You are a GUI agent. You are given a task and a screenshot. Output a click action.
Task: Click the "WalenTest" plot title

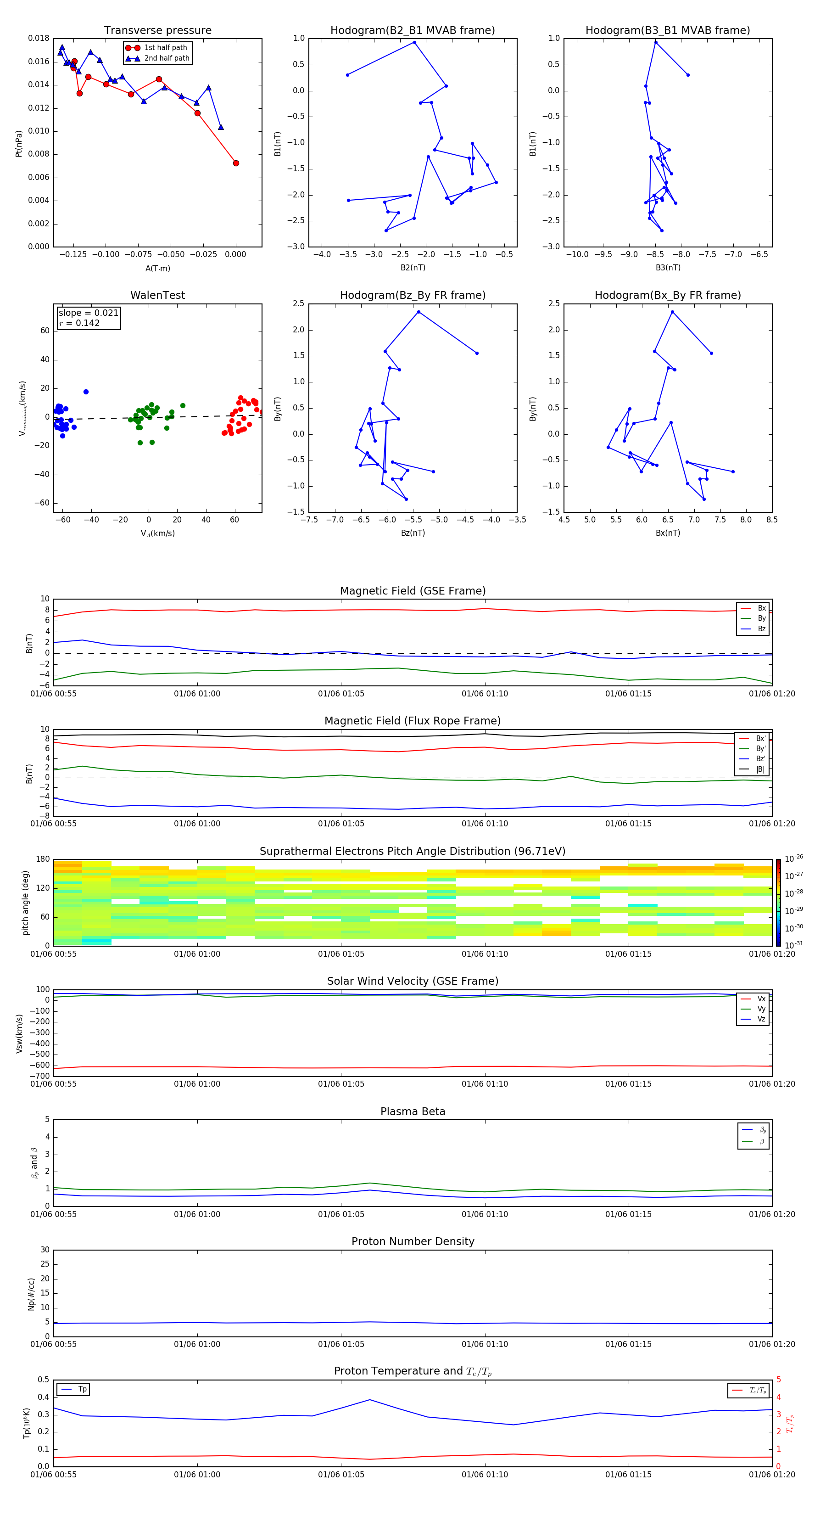(157, 295)
